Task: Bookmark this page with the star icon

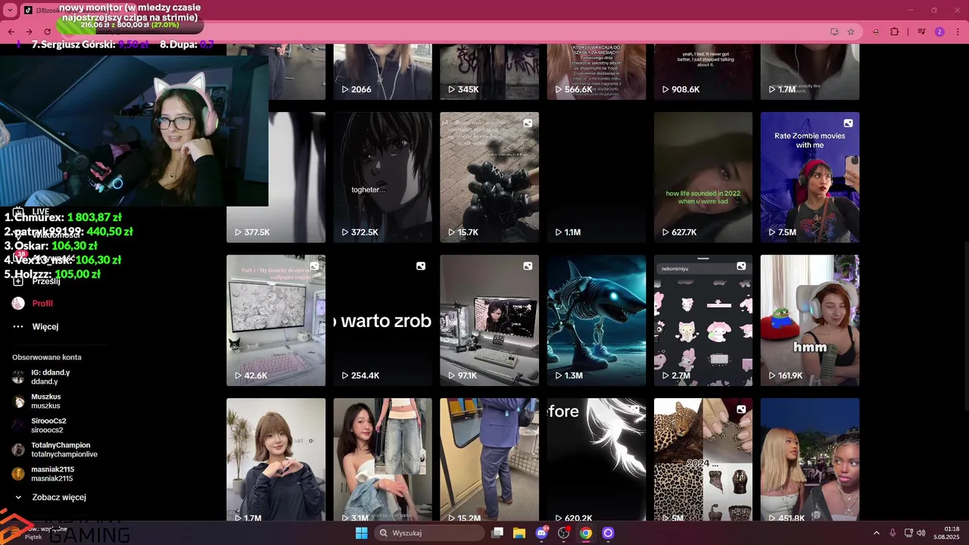Action: click(851, 32)
